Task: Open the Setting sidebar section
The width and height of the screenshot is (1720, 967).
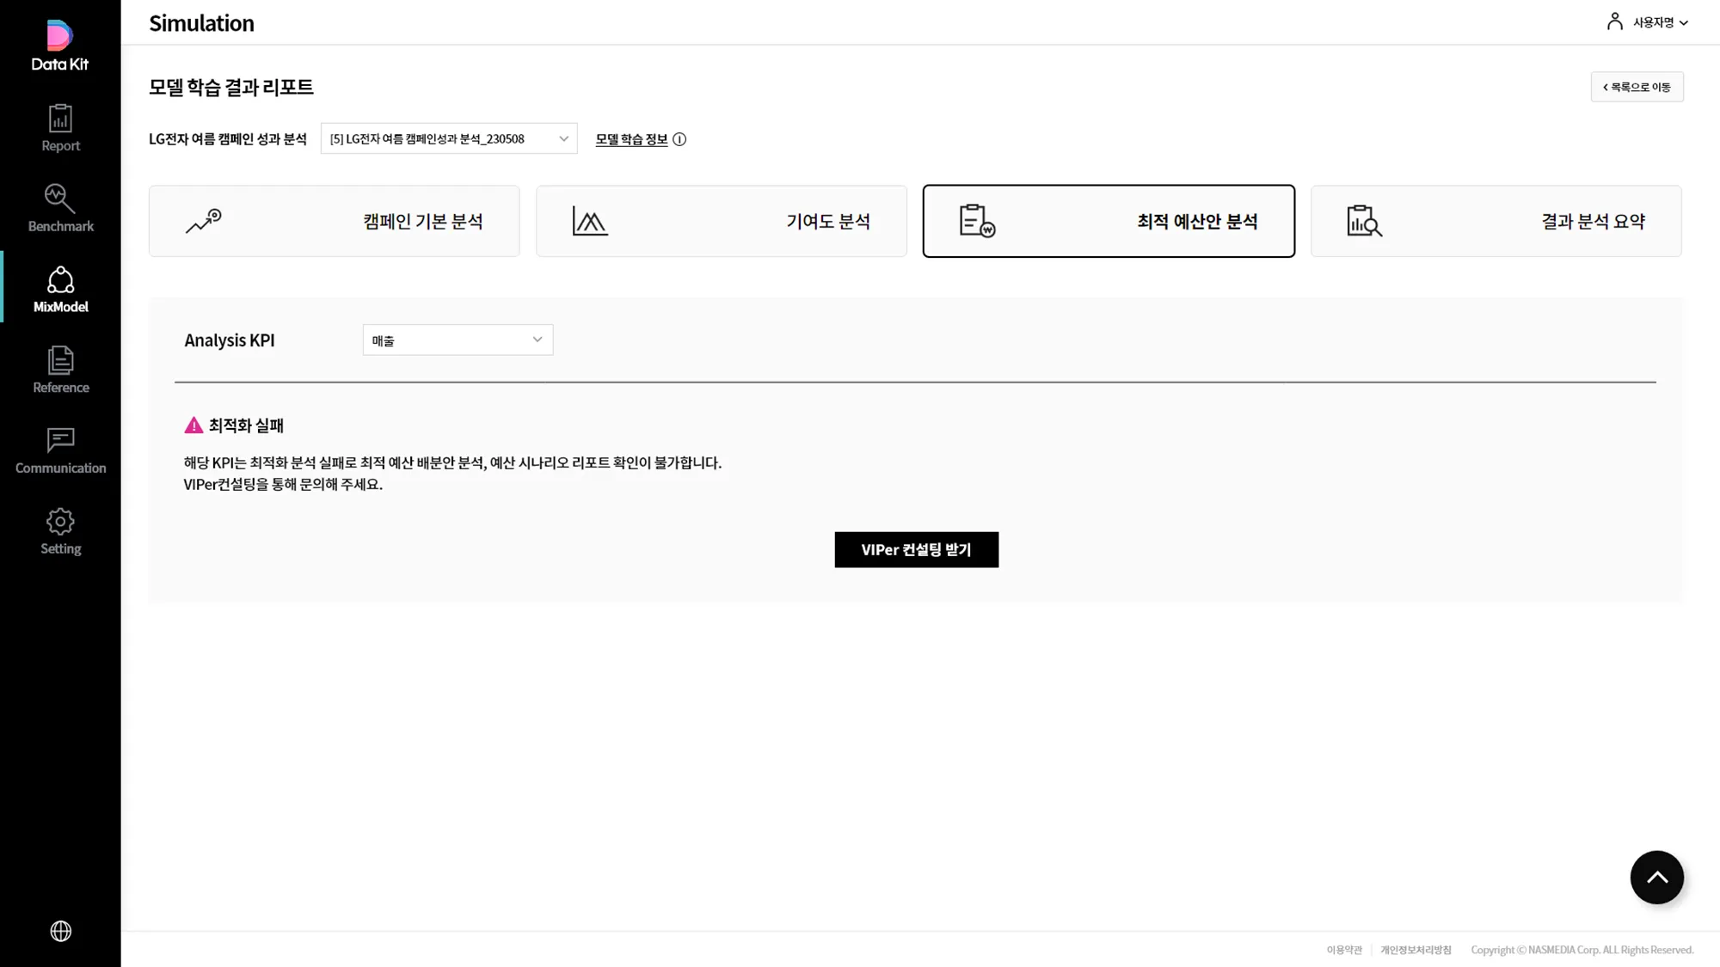Action: 60,531
